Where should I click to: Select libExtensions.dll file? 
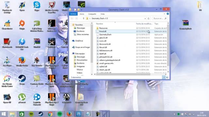tap(106, 51)
